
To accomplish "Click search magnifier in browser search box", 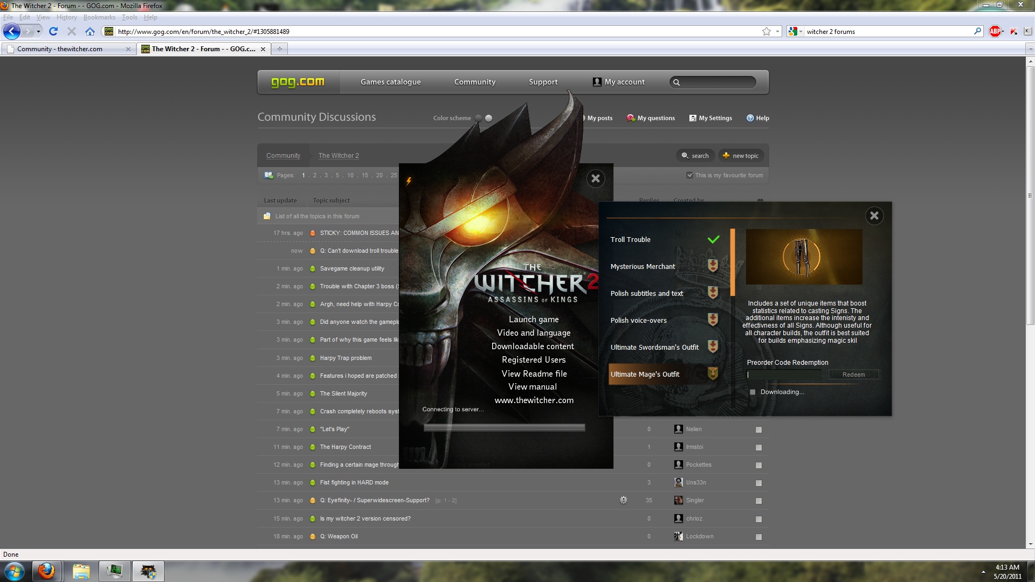I will click(x=977, y=31).
